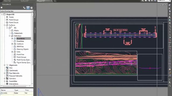Click the Masks node icon
This screenshot has height=96, width=172.
click(x=12, y=30)
